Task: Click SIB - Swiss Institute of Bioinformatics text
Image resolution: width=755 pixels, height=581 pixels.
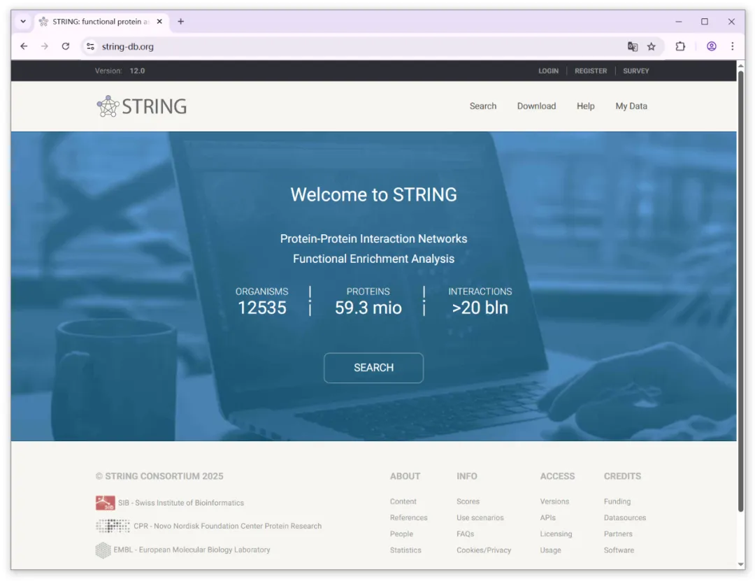Action: coord(181,503)
